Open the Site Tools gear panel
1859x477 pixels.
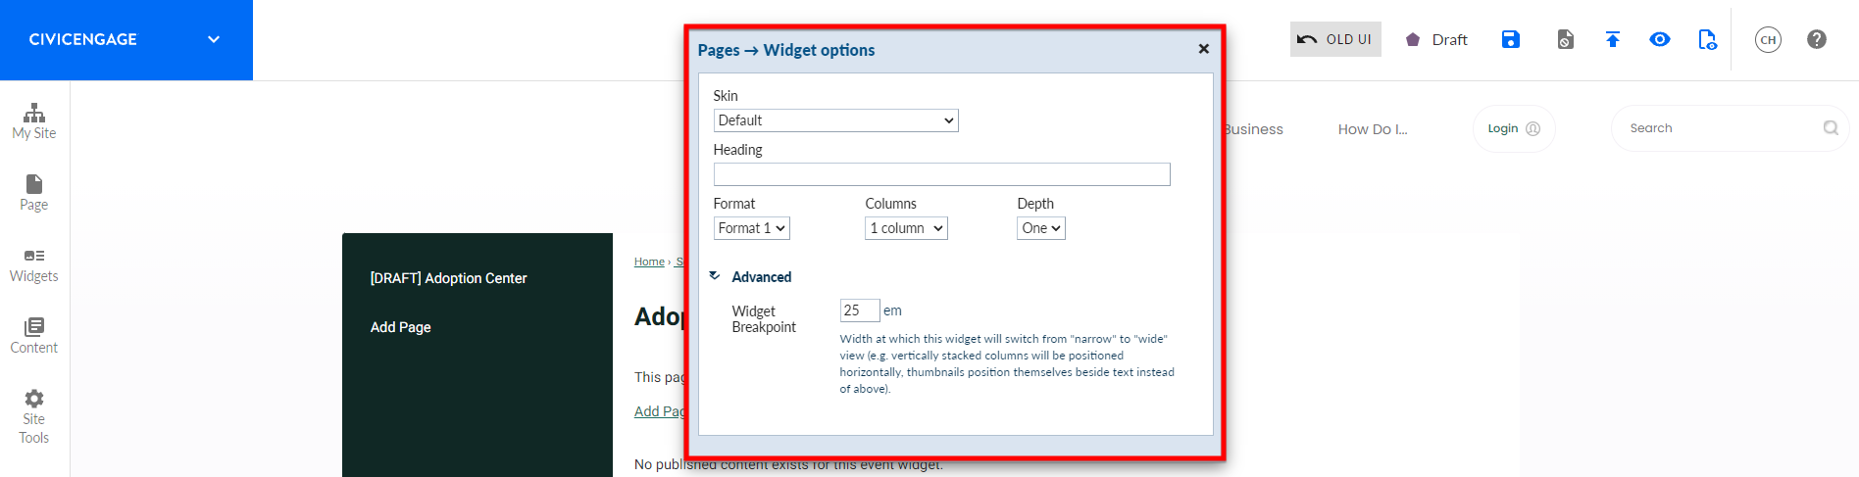(34, 417)
